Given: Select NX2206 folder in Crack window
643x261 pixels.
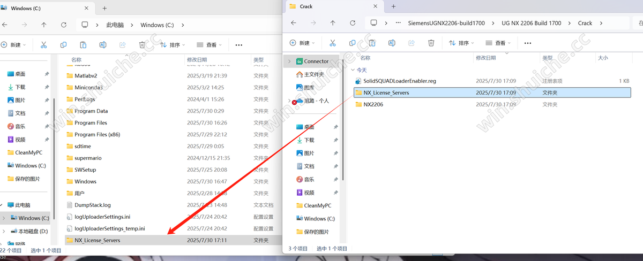Looking at the screenshot, I should pyautogui.click(x=492, y=104).
